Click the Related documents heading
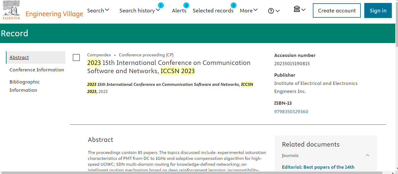The image size is (398, 174). click(311, 144)
